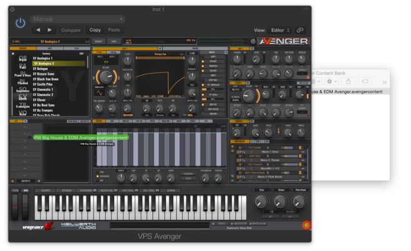Select the avengercontent file in Finder
Image resolution: width=411 pixels, height=251 pixels.
click(350, 92)
